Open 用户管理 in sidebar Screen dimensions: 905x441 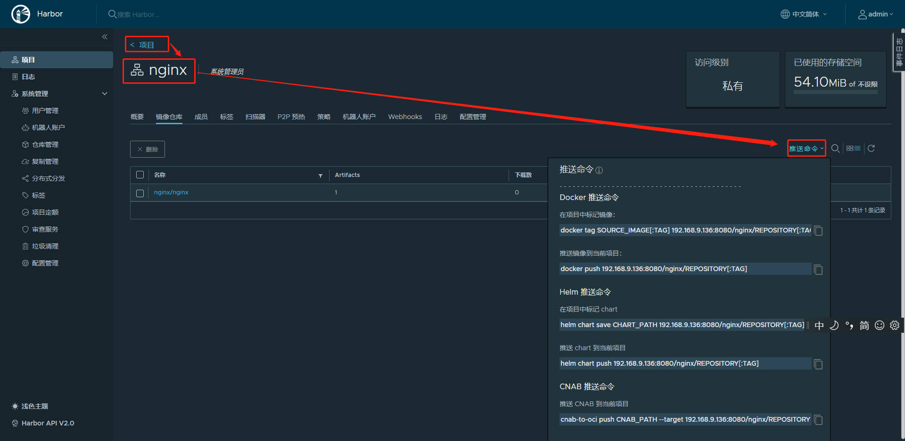(x=45, y=111)
